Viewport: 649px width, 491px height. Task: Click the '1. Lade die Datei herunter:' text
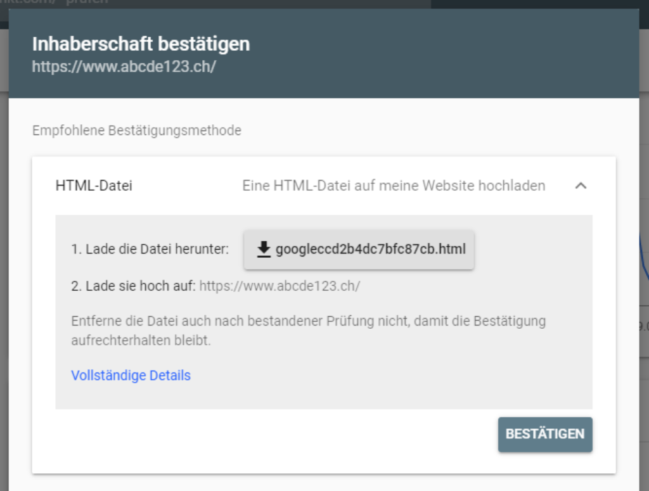[x=150, y=250]
